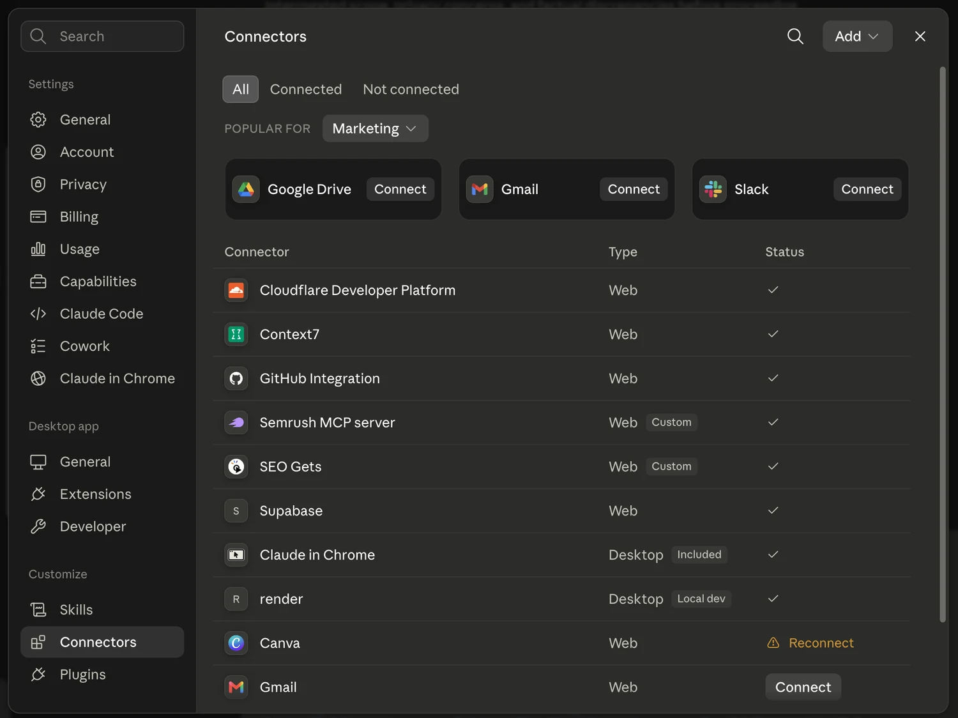This screenshot has height=718, width=958.
Task: Click the Context7 status checkmark
Action: [773, 334]
